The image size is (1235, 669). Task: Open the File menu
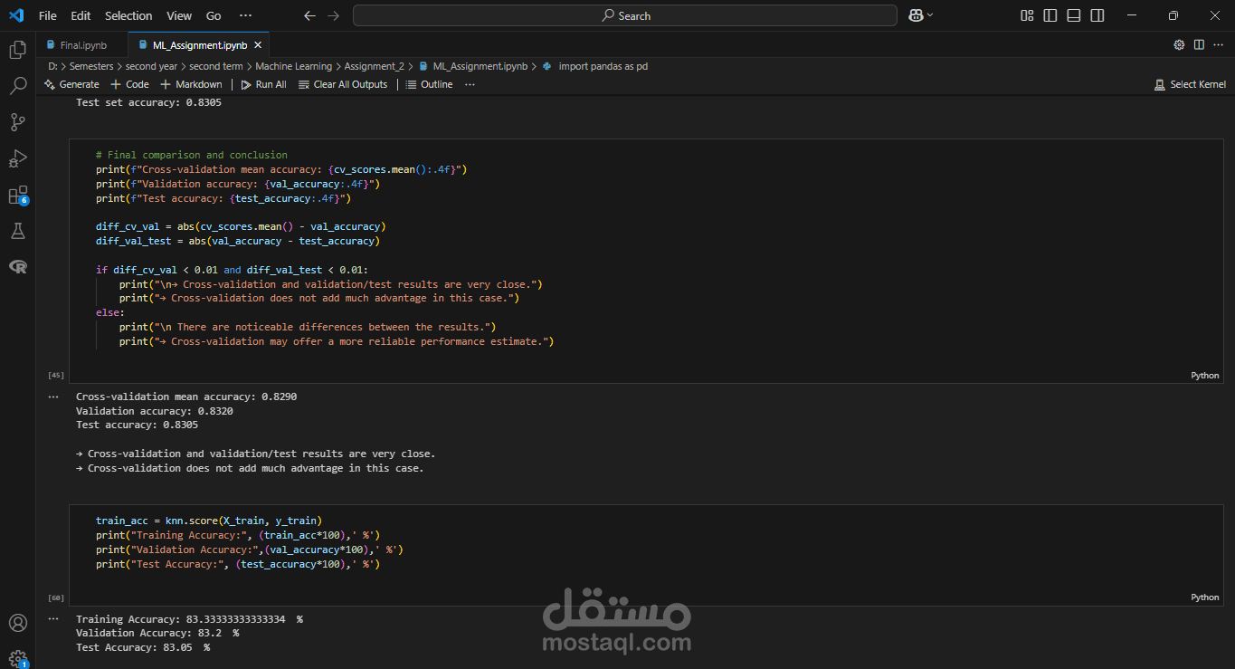point(47,15)
